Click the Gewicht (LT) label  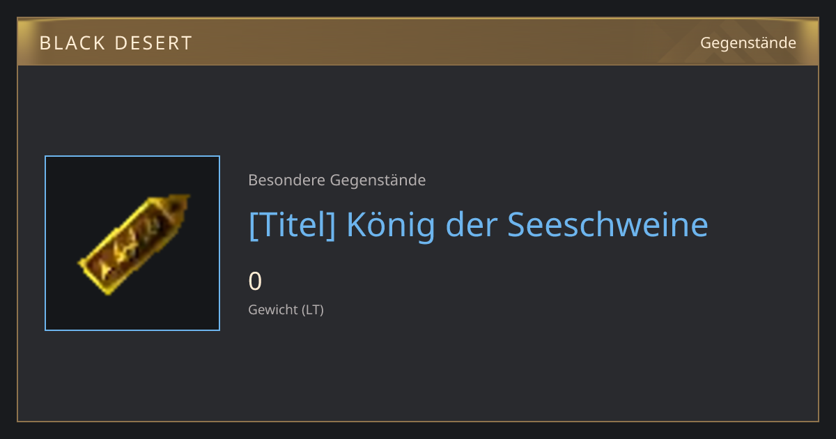pos(286,310)
